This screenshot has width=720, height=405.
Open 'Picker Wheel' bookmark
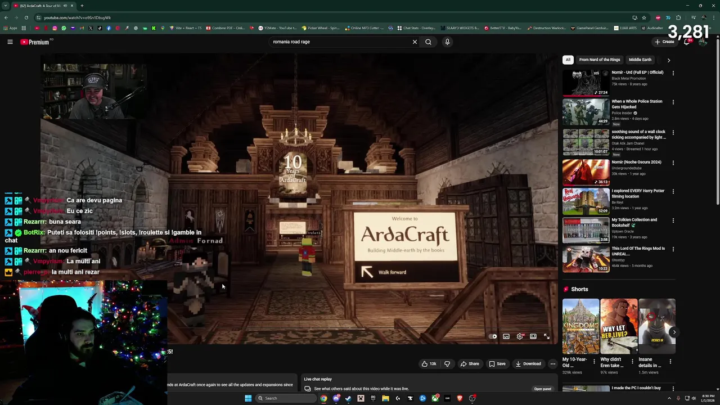click(x=321, y=28)
